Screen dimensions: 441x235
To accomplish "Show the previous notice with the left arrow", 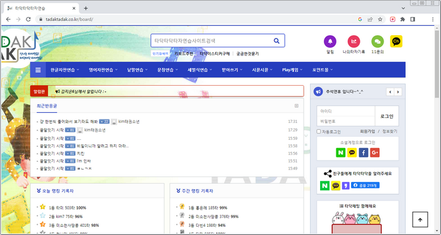I will [x=390, y=92].
